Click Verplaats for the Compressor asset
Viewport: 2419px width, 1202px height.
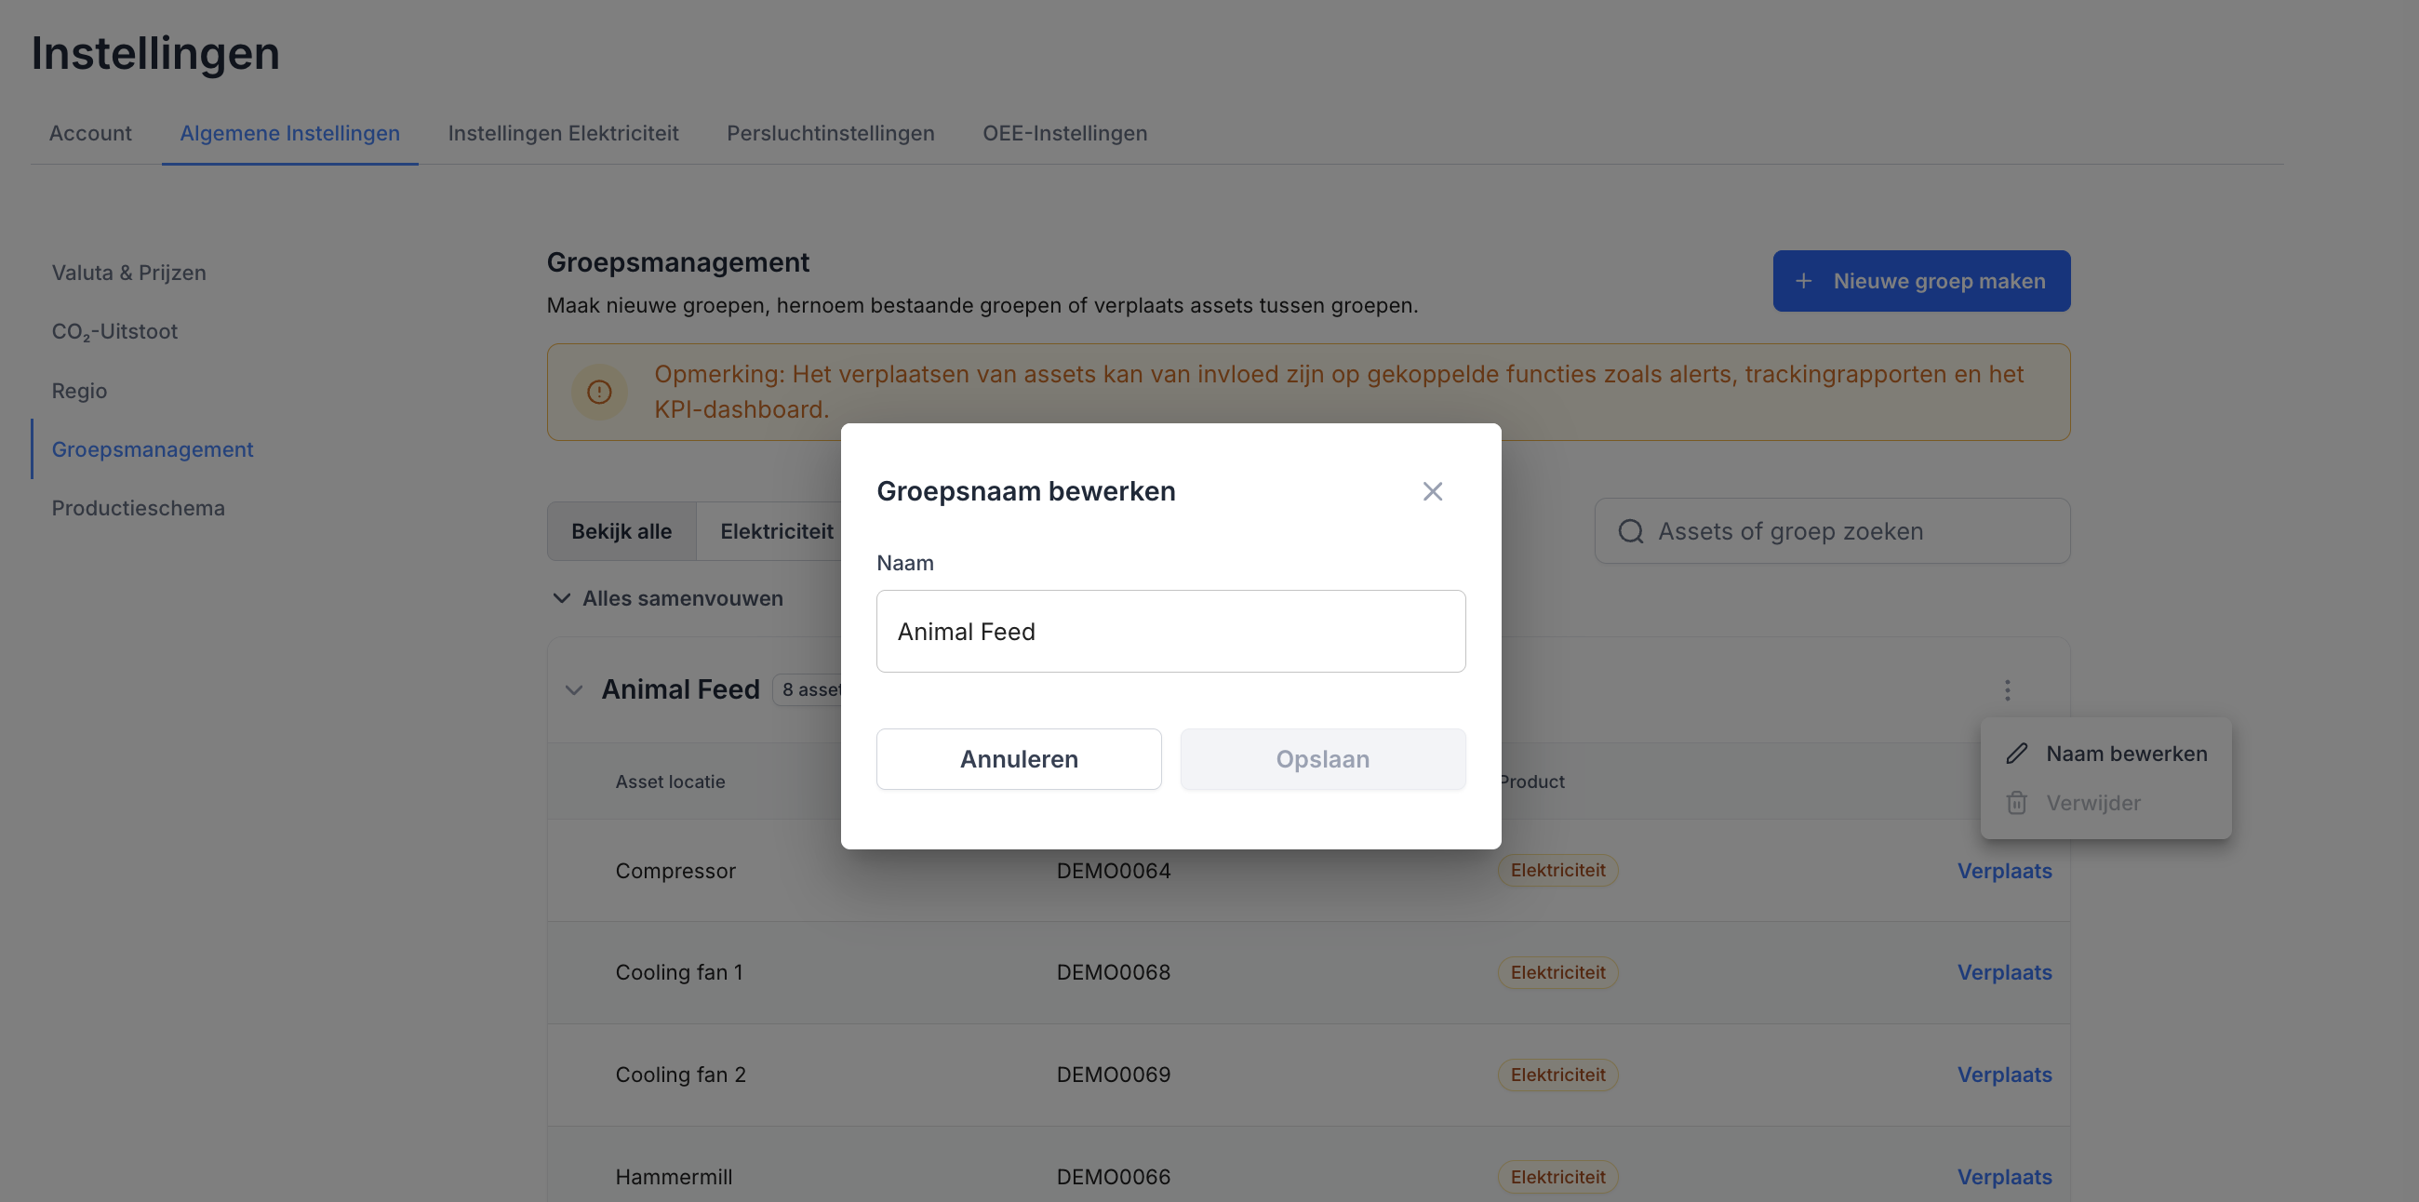point(2004,871)
